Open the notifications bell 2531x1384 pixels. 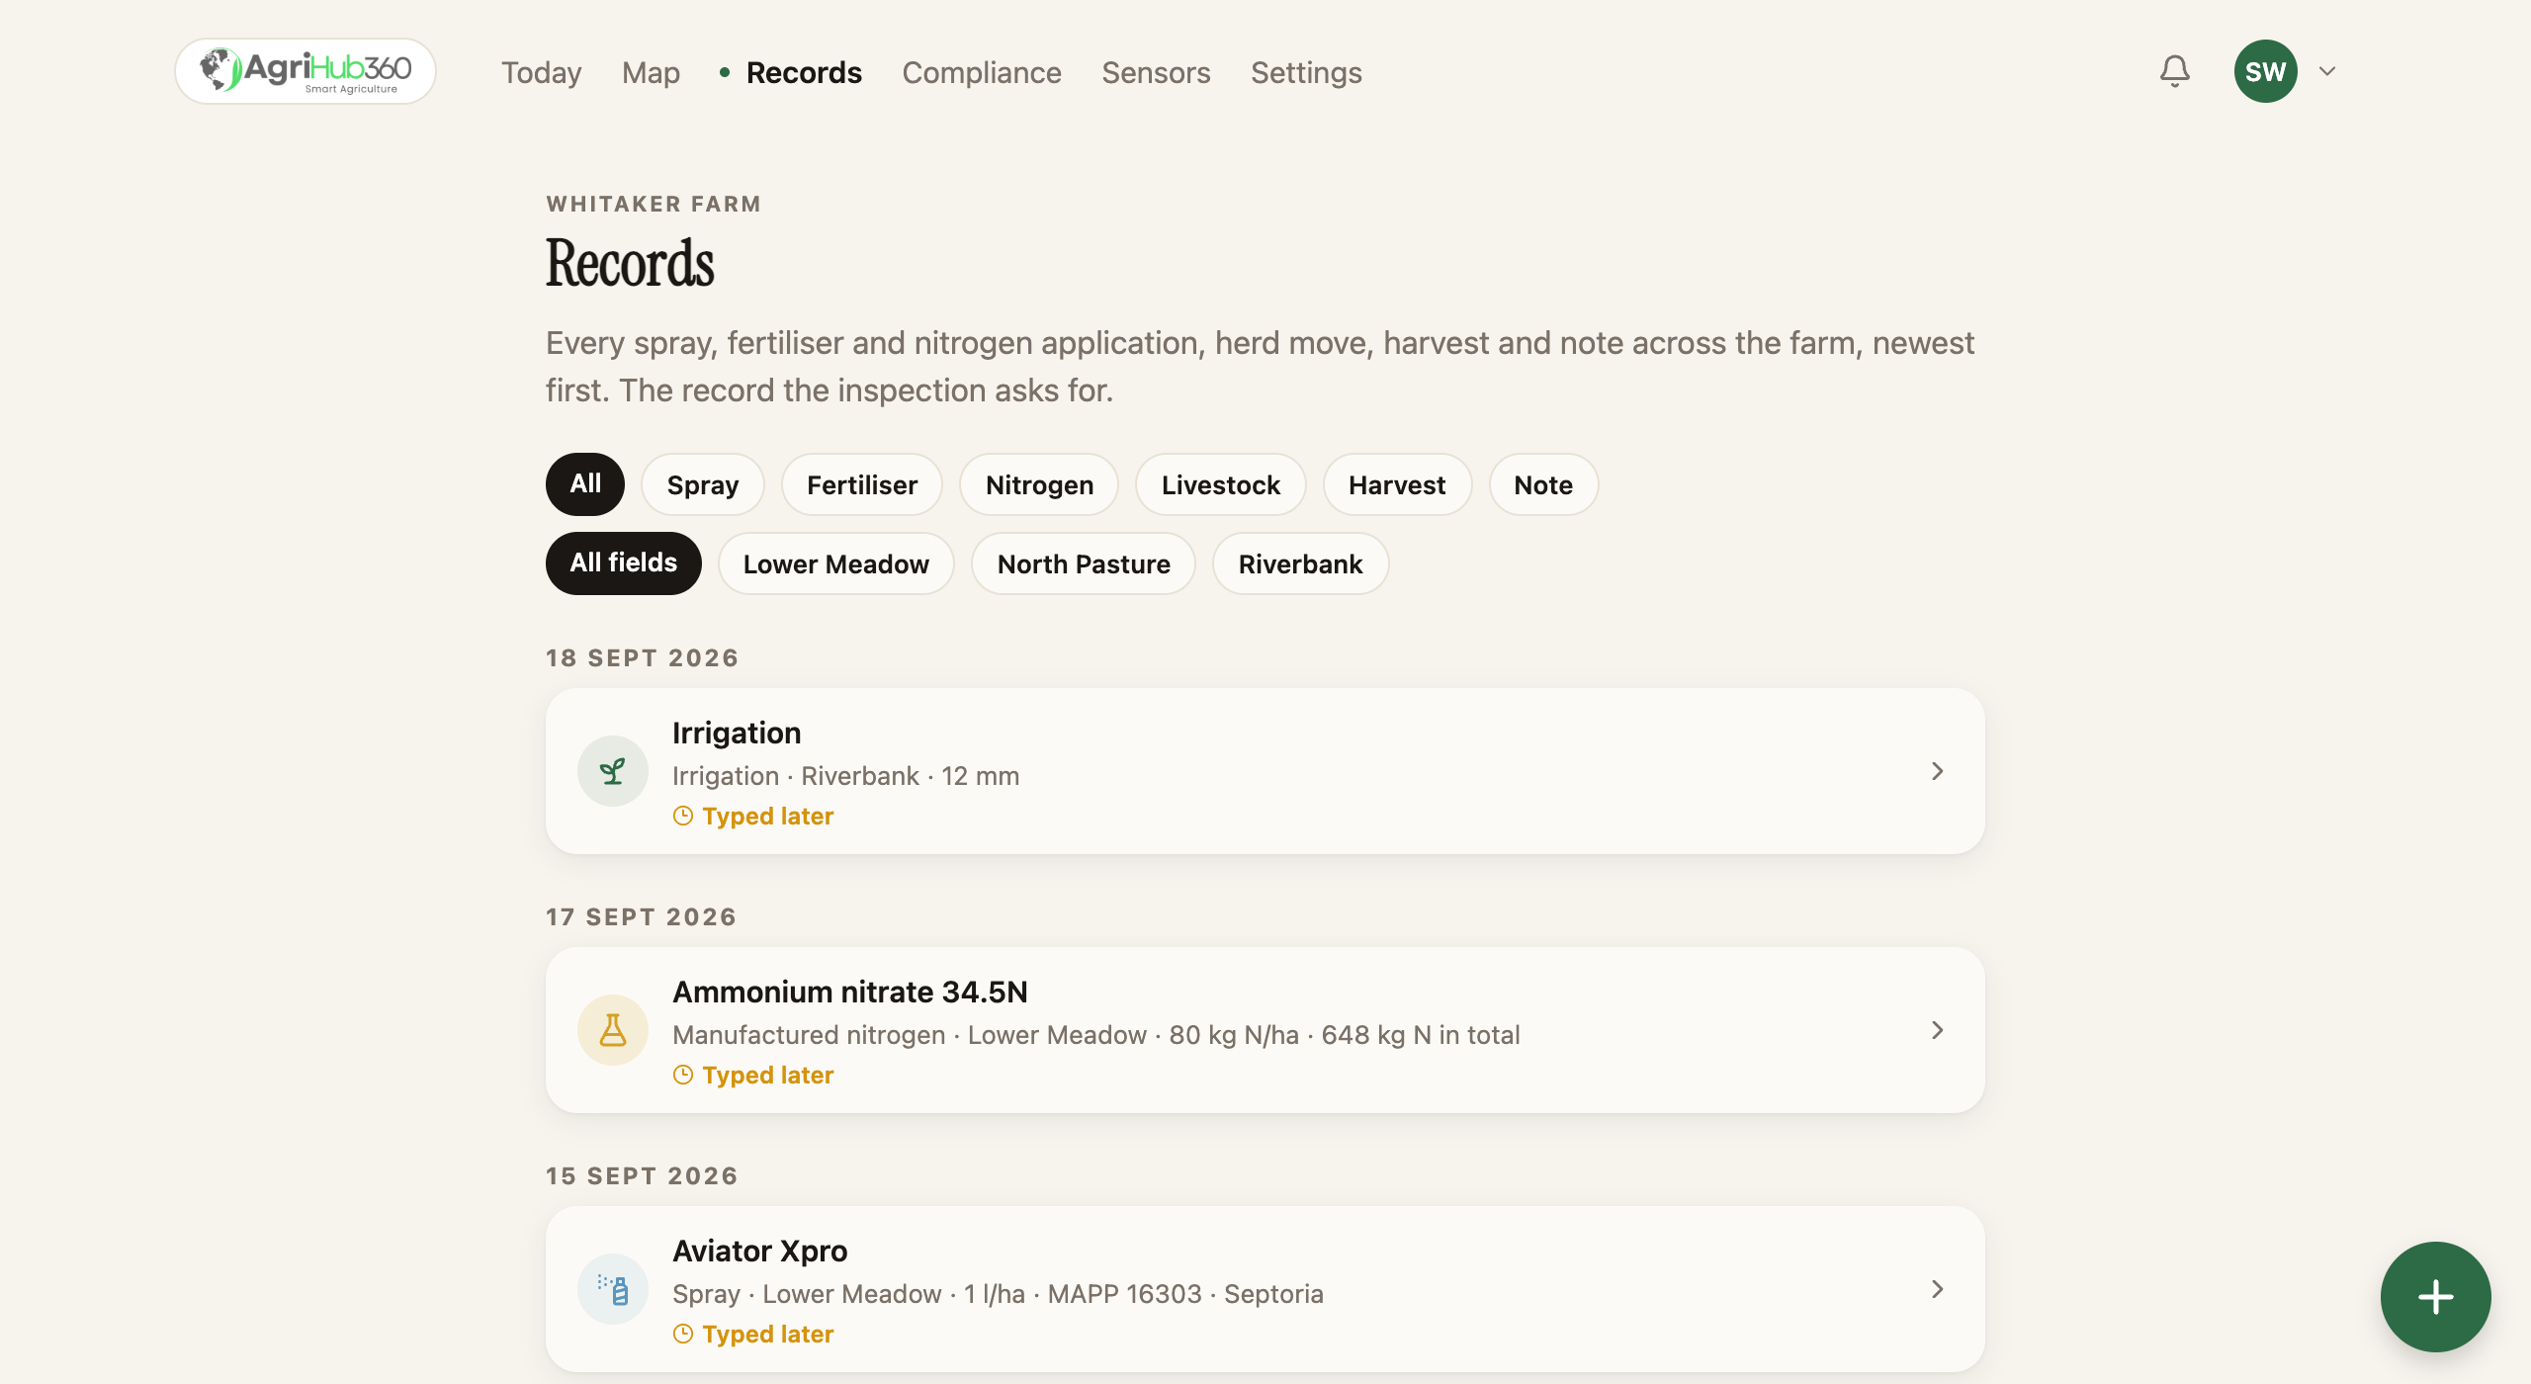coord(2174,71)
